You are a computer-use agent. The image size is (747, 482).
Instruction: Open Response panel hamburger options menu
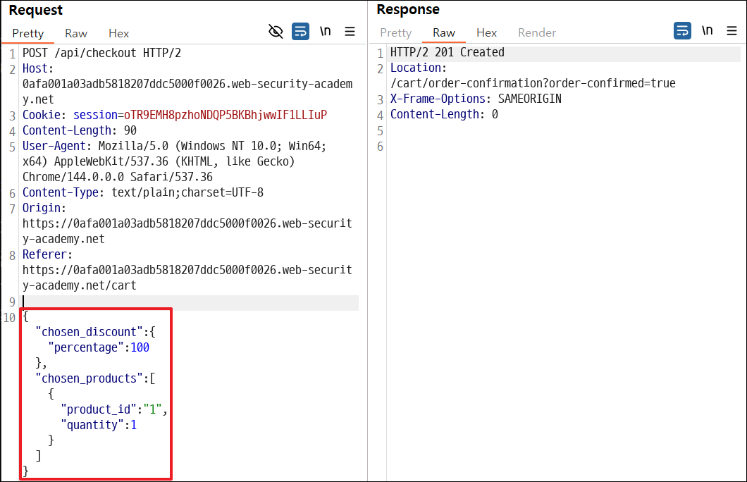point(731,31)
